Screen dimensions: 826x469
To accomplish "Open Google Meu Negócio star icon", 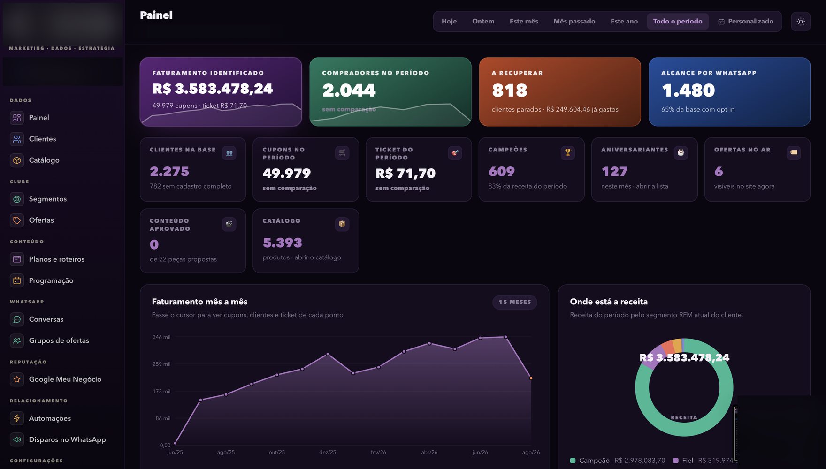I will point(17,379).
